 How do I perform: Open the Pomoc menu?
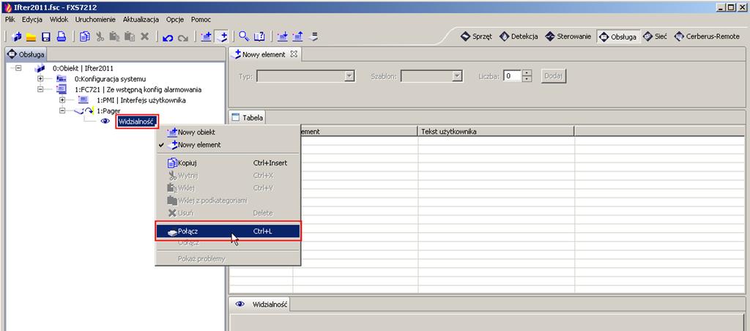tap(201, 20)
